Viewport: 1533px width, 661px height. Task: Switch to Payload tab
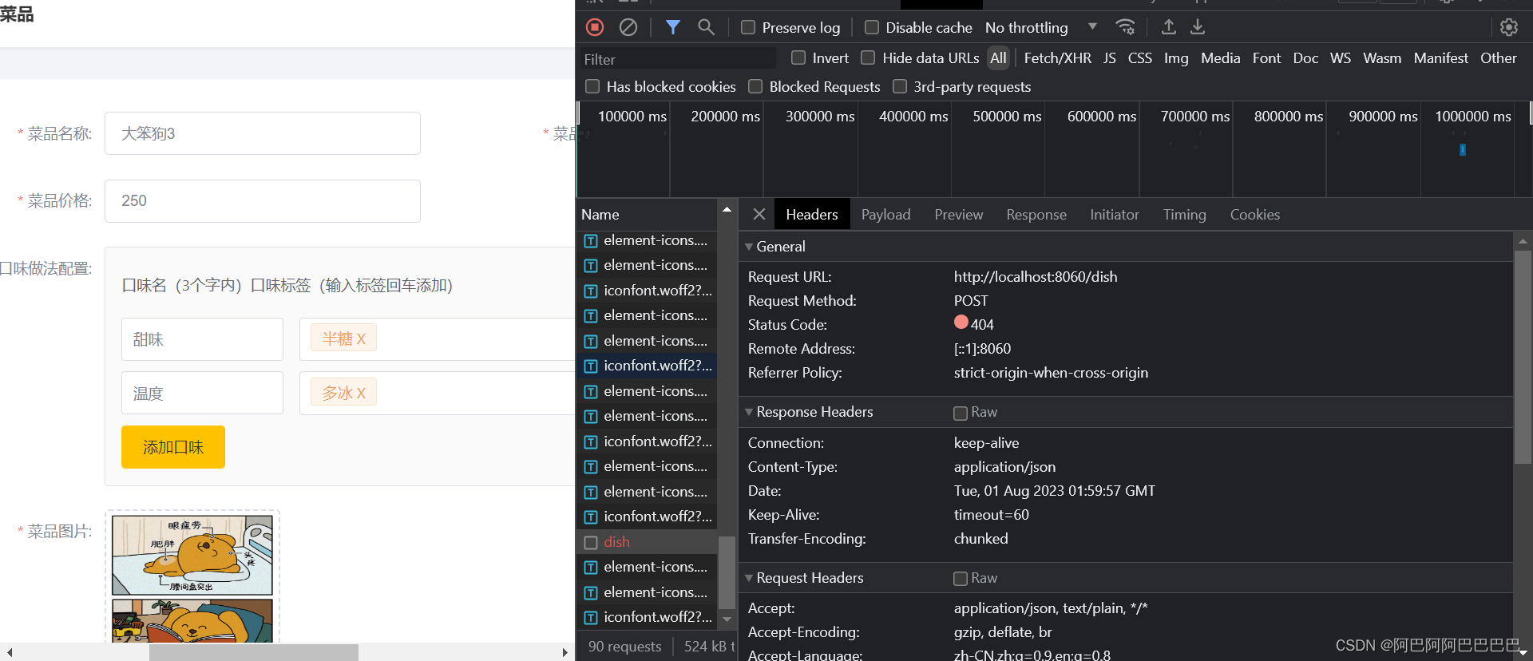click(x=885, y=214)
